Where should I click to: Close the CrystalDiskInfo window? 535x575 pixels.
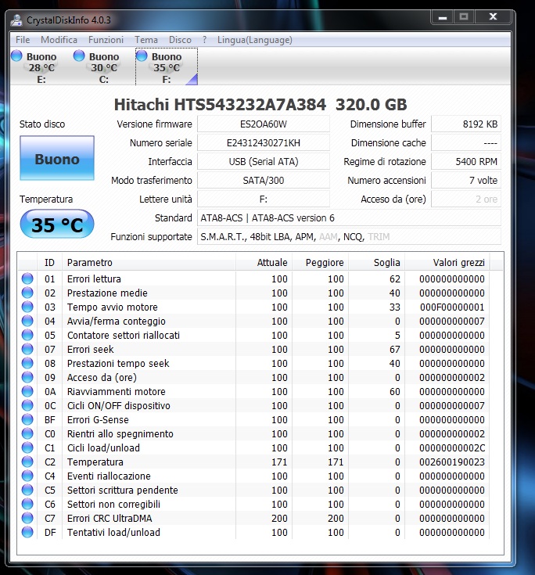[494, 17]
